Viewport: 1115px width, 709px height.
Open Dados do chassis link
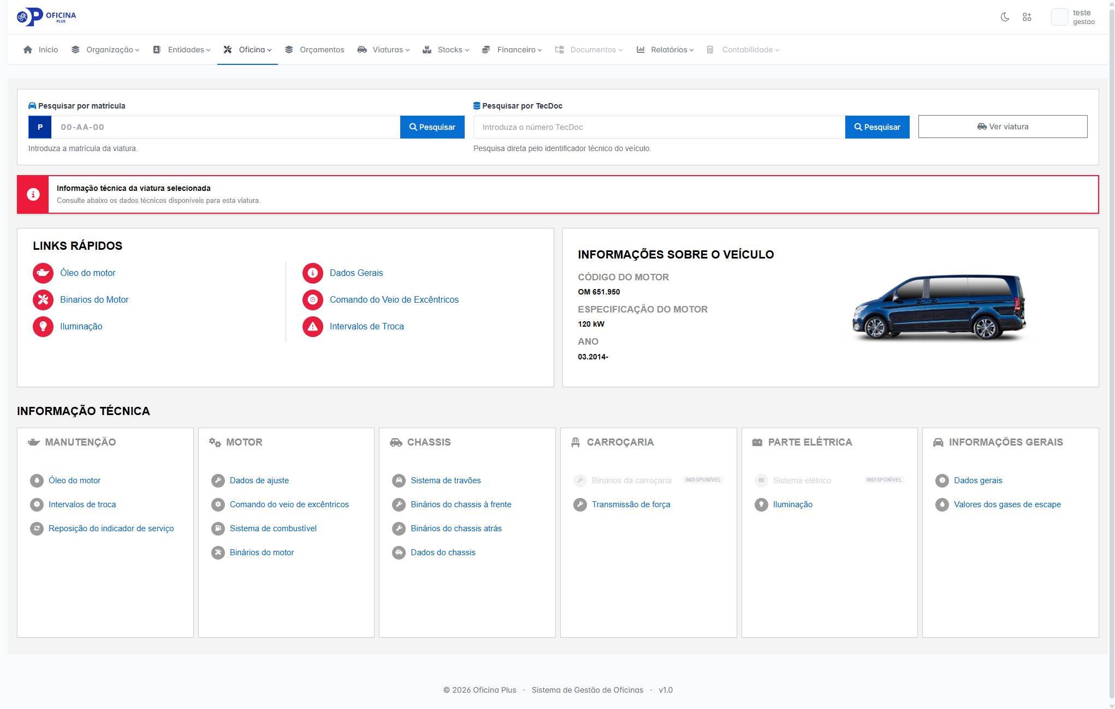tap(443, 552)
